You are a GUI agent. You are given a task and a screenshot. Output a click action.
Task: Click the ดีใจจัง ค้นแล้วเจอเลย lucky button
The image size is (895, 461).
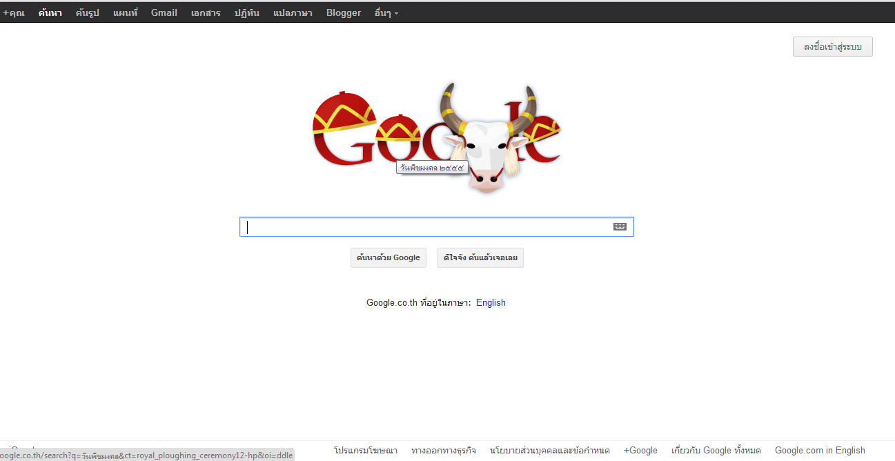click(480, 257)
